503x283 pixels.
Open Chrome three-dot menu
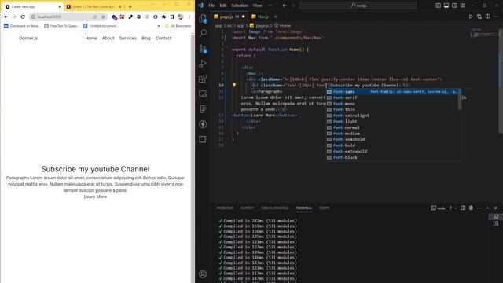pos(189,17)
